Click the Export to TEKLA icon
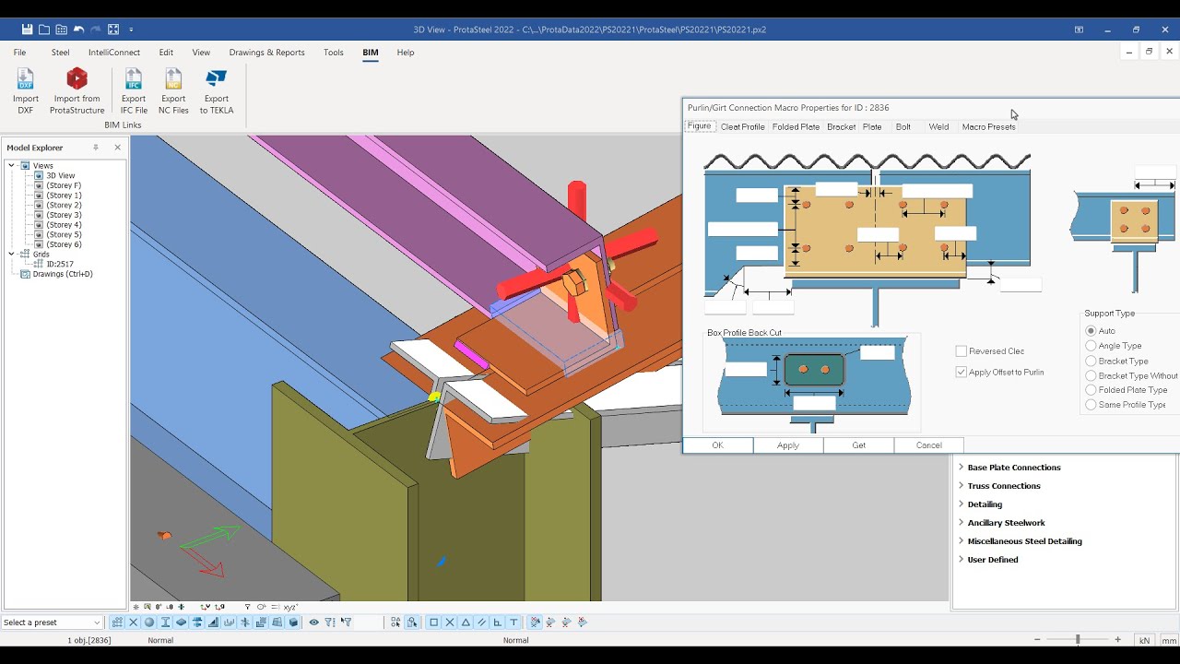This screenshot has width=1180, height=664. [x=217, y=91]
